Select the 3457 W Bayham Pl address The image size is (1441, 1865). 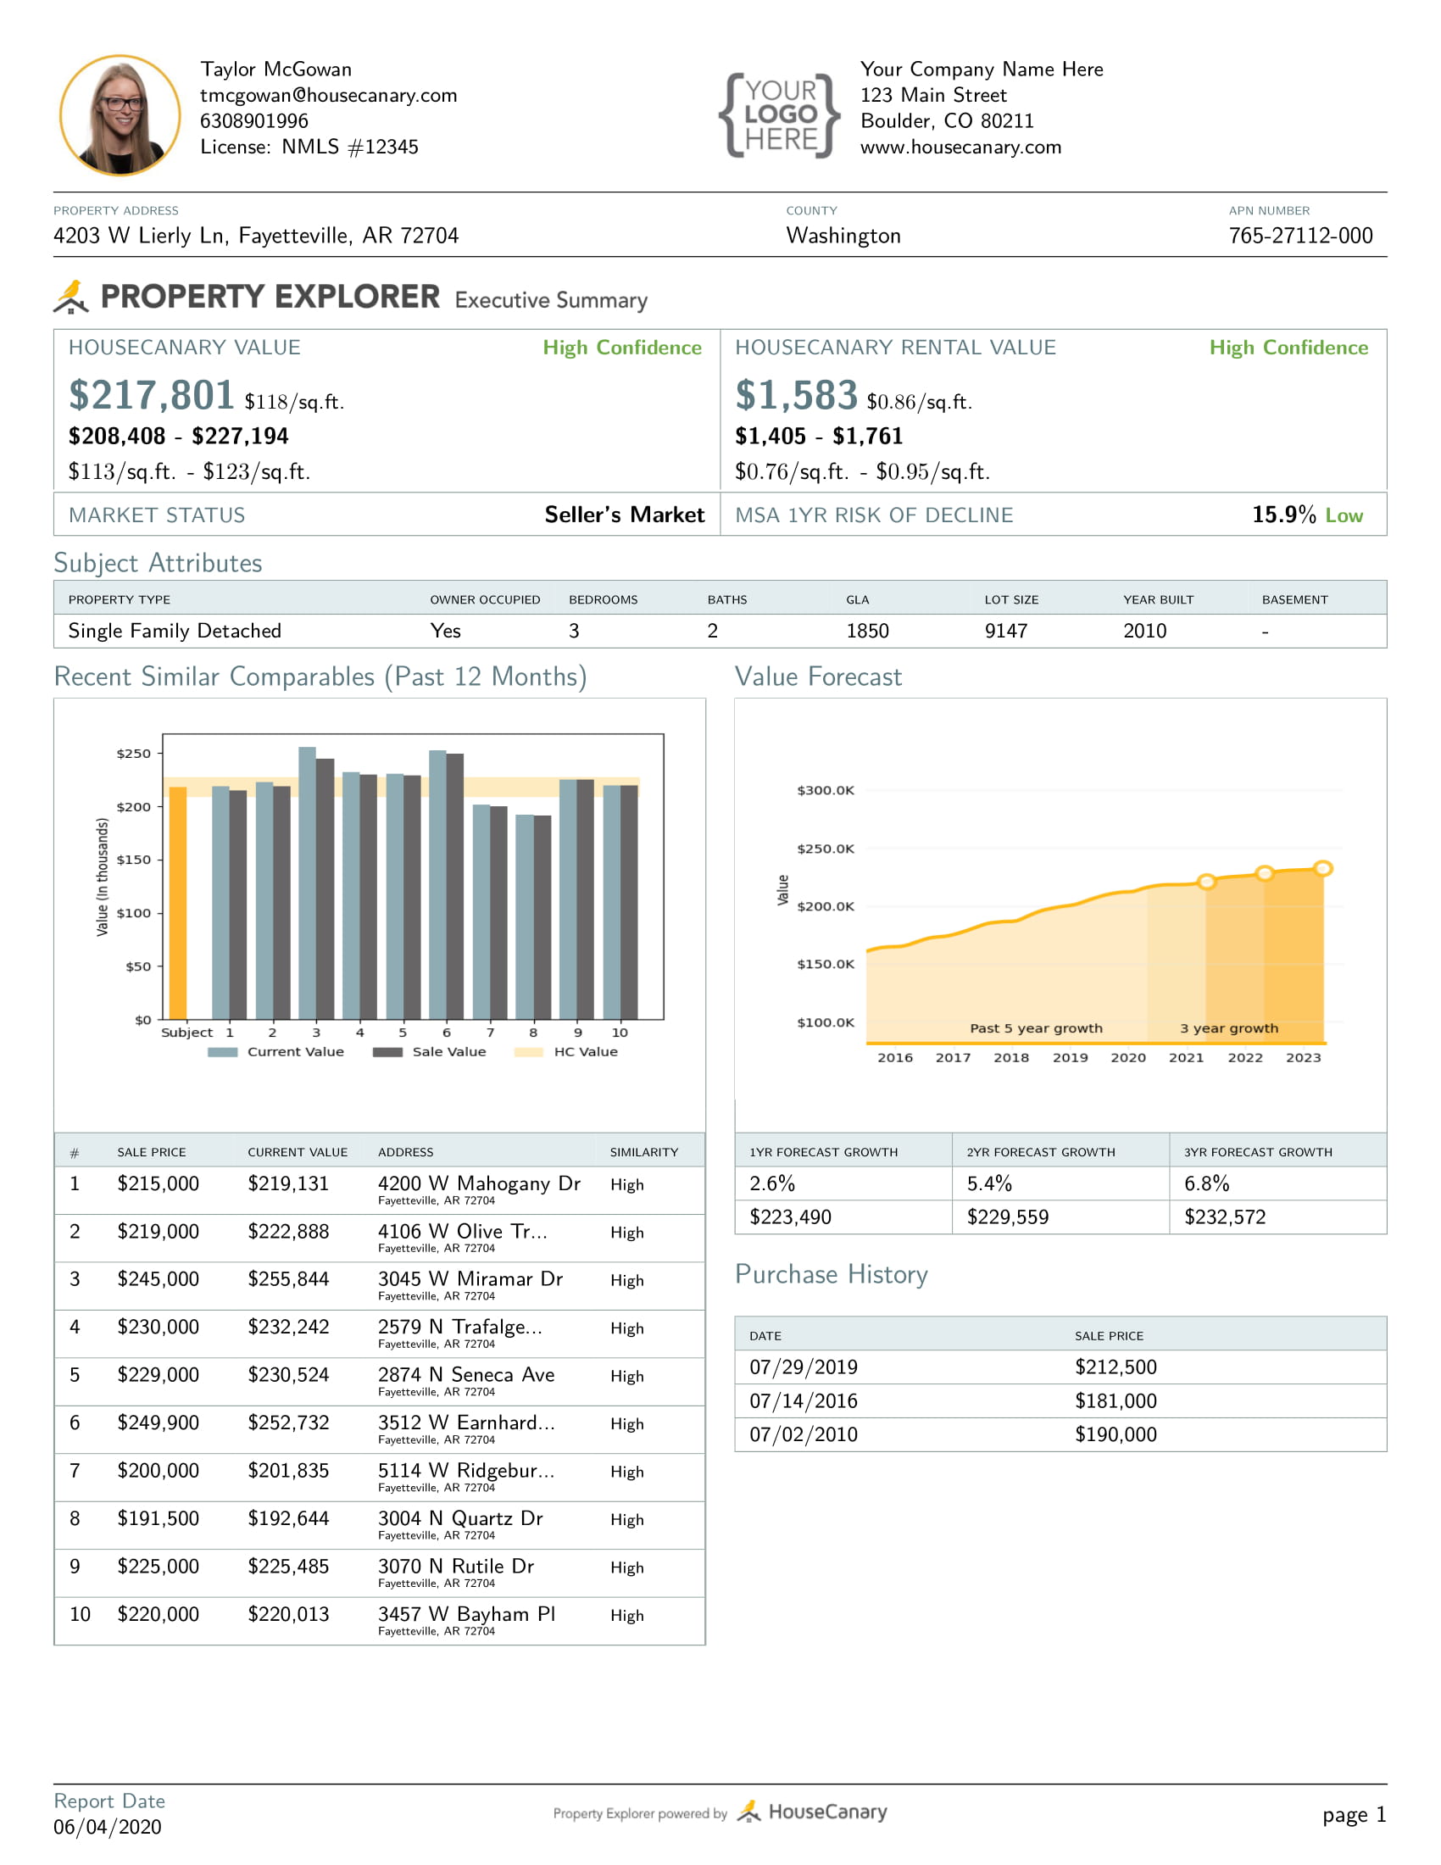tap(466, 1614)
